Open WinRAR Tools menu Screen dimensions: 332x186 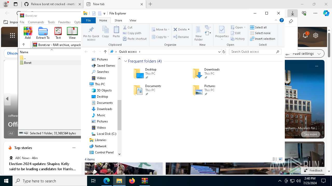click(51, 22)
